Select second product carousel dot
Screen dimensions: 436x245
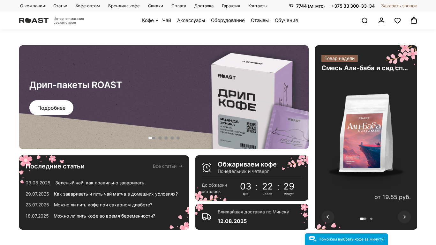coord(371,219)
